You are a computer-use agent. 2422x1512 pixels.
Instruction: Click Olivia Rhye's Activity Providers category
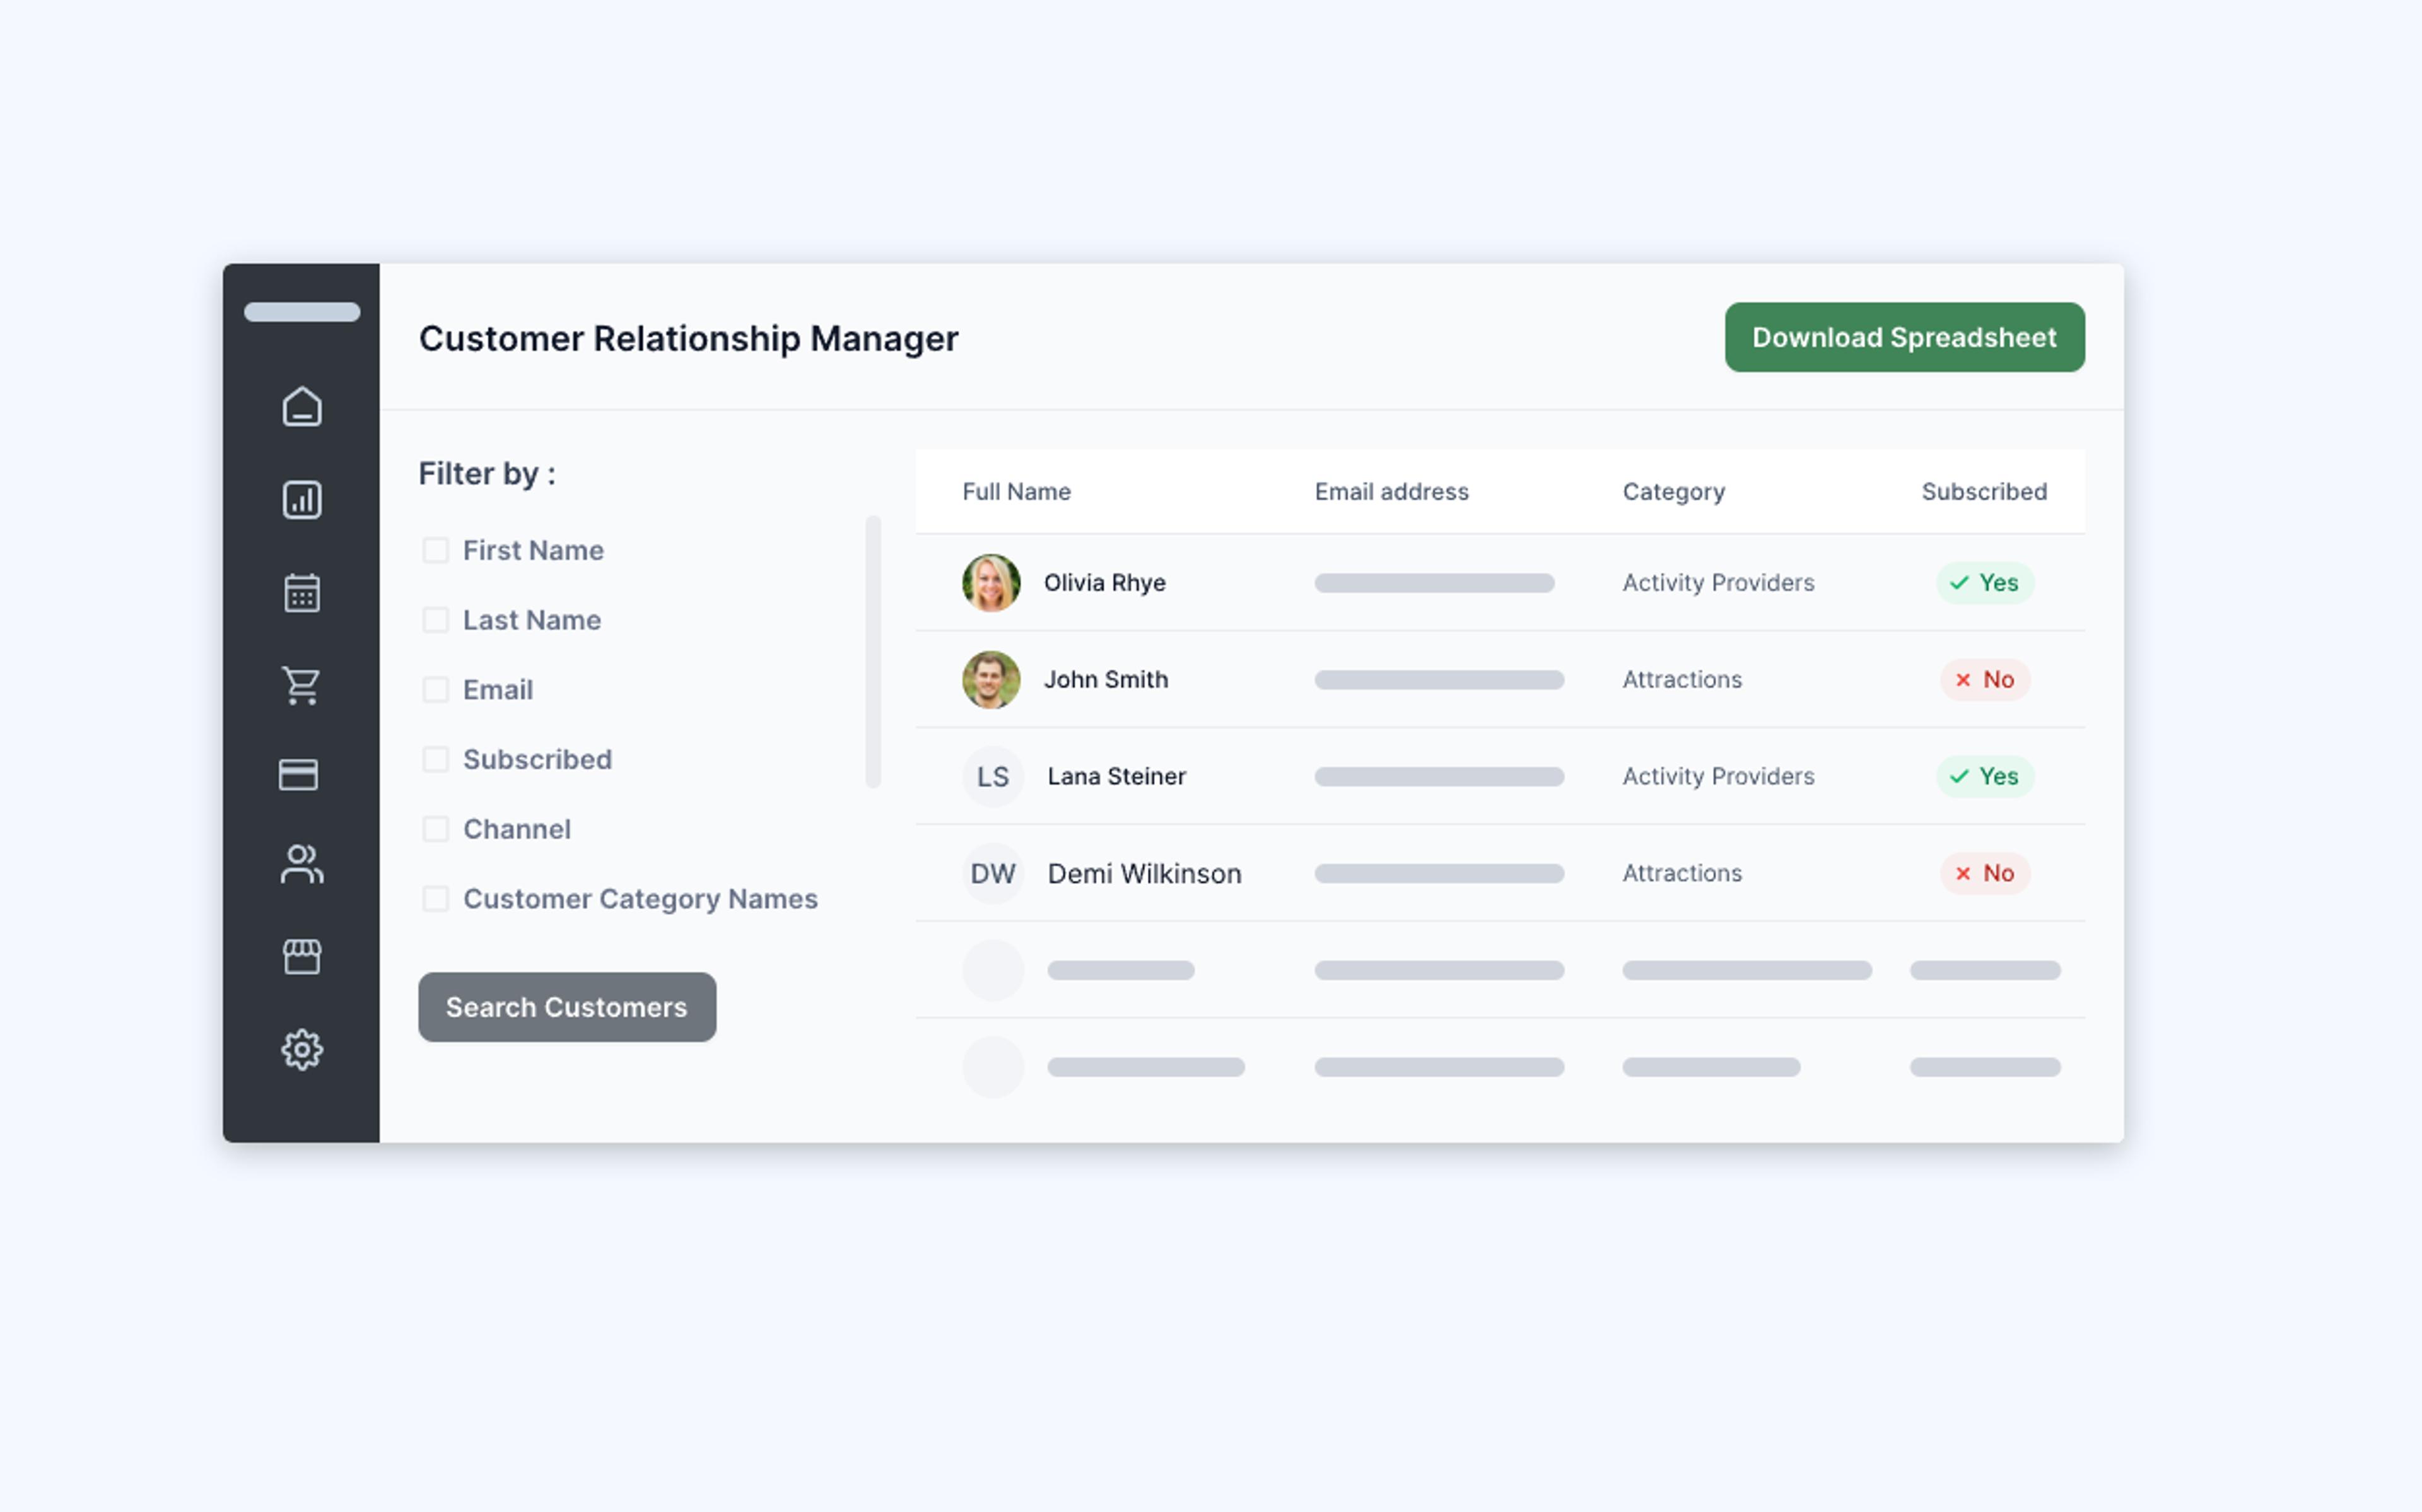[1718, 583]
